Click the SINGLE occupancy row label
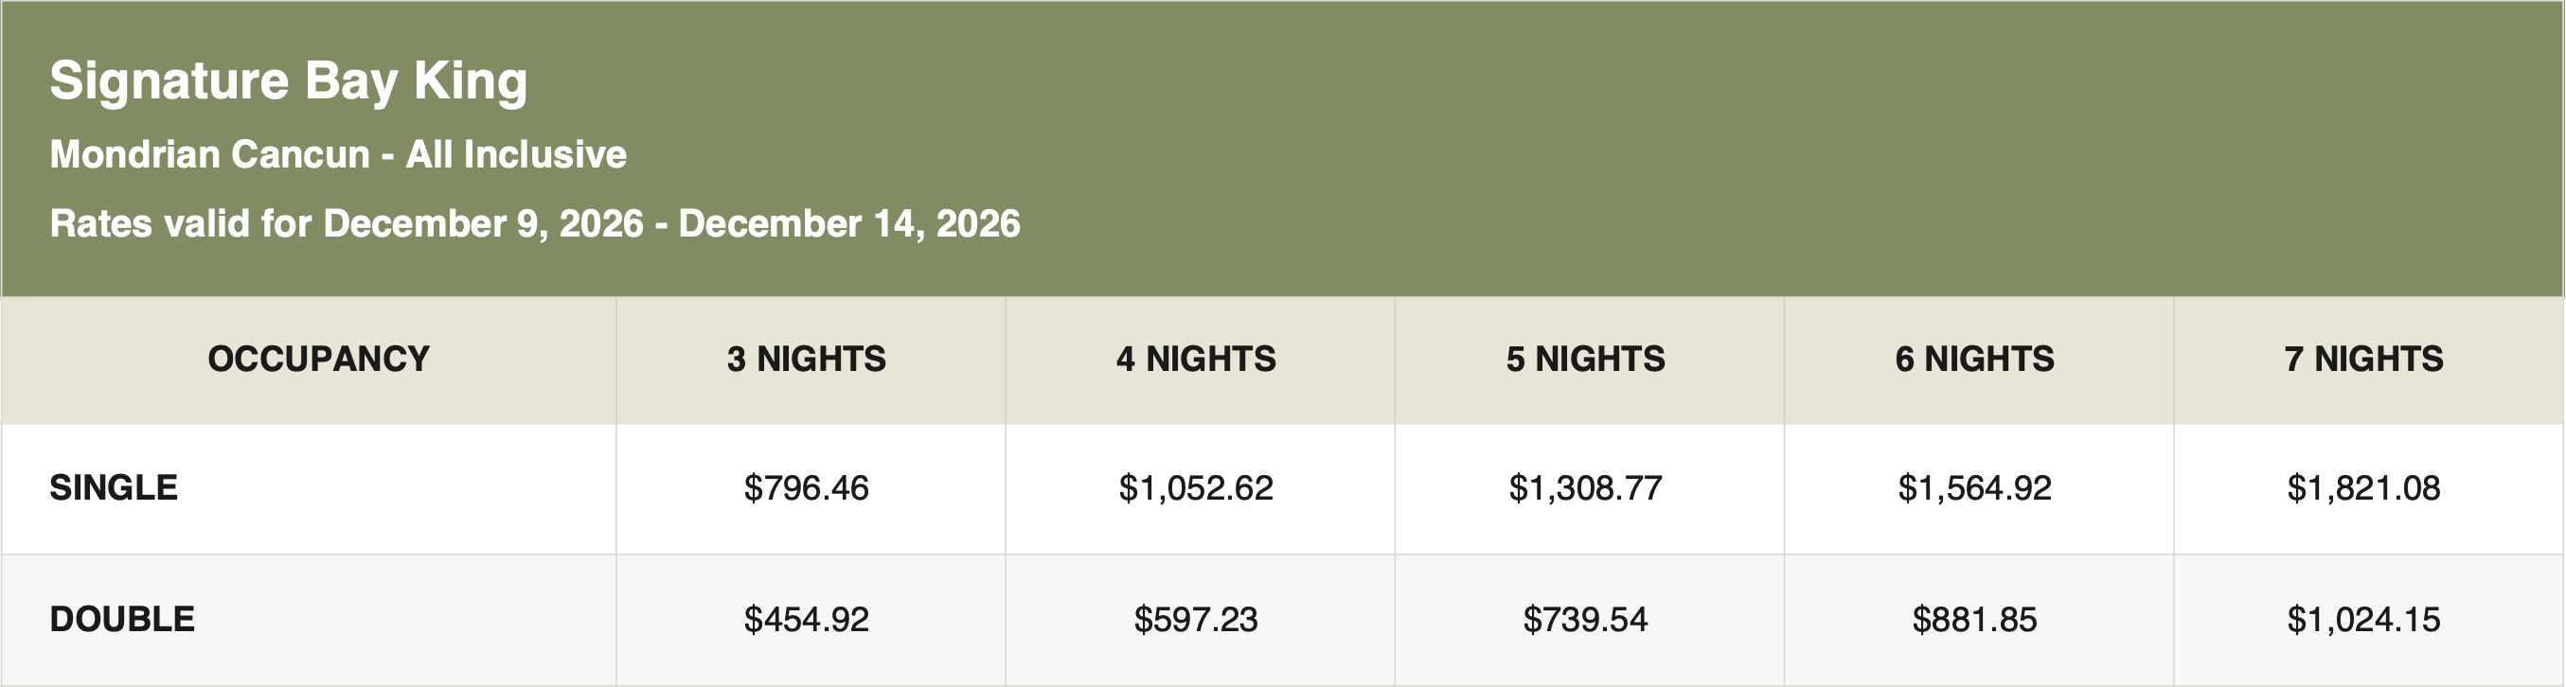Image resolution: width=2566 pixels, height=687 pixels. (114, 488)
